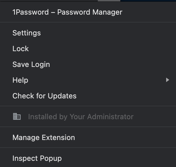Click the administrator building icon

point(17,116)
